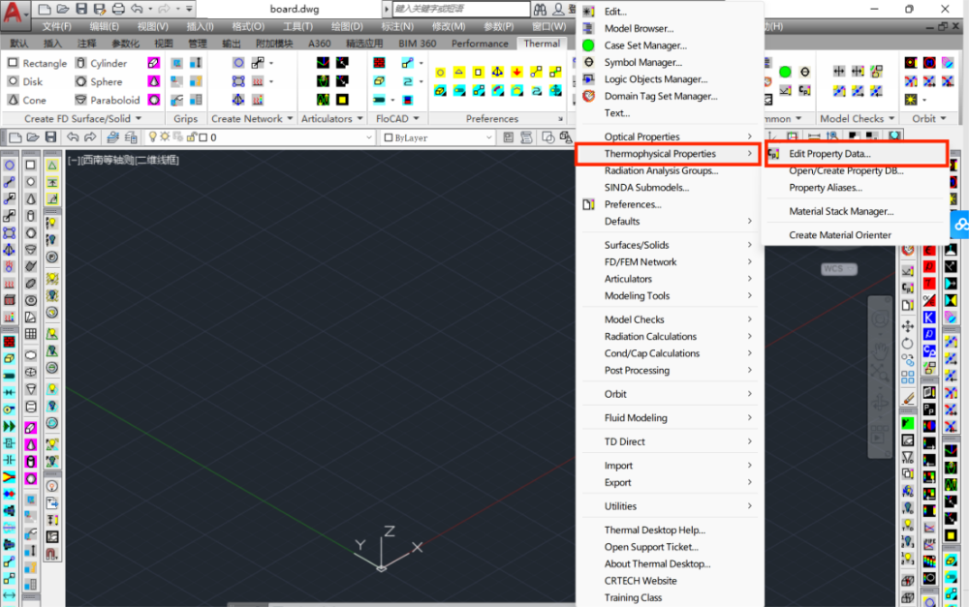Click the Undo arrow in quick access toolbar
This screenshot has width=969, height=607.
[x=138, y=9]
